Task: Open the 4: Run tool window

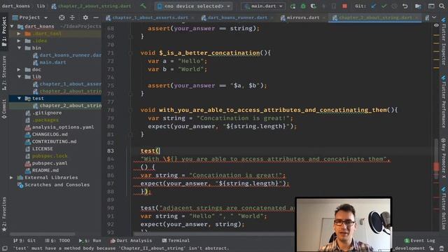Action: (x=90, y=241)
